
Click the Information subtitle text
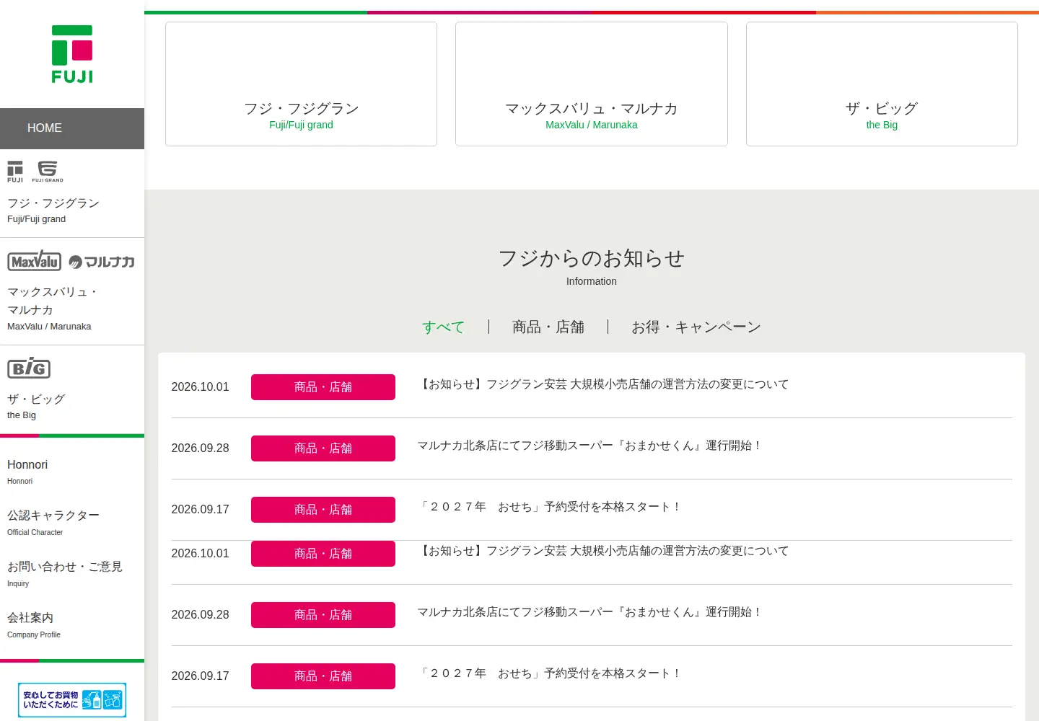point(592,281)
